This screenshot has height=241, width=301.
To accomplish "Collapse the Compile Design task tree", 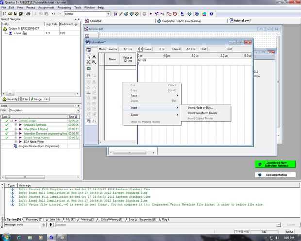I will click(x=12, y=120).
